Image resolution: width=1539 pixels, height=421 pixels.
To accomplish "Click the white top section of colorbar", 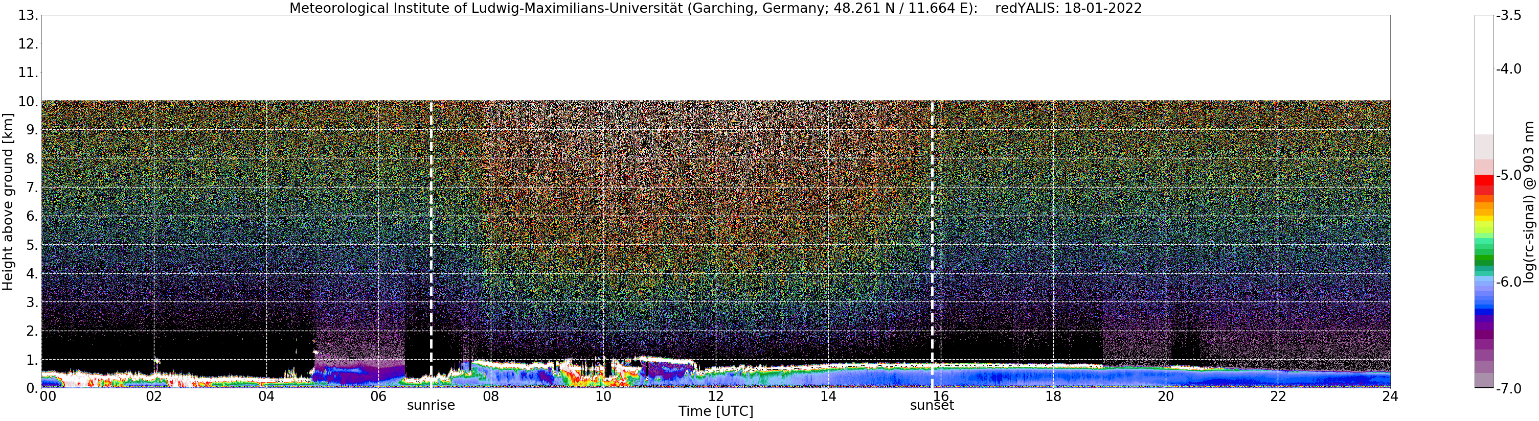I will 1484,75.
